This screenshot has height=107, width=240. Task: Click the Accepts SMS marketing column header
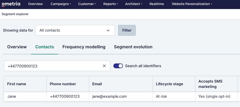(216, 84)
